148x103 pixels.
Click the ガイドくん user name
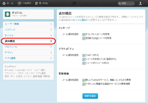[x=17, y=13]
